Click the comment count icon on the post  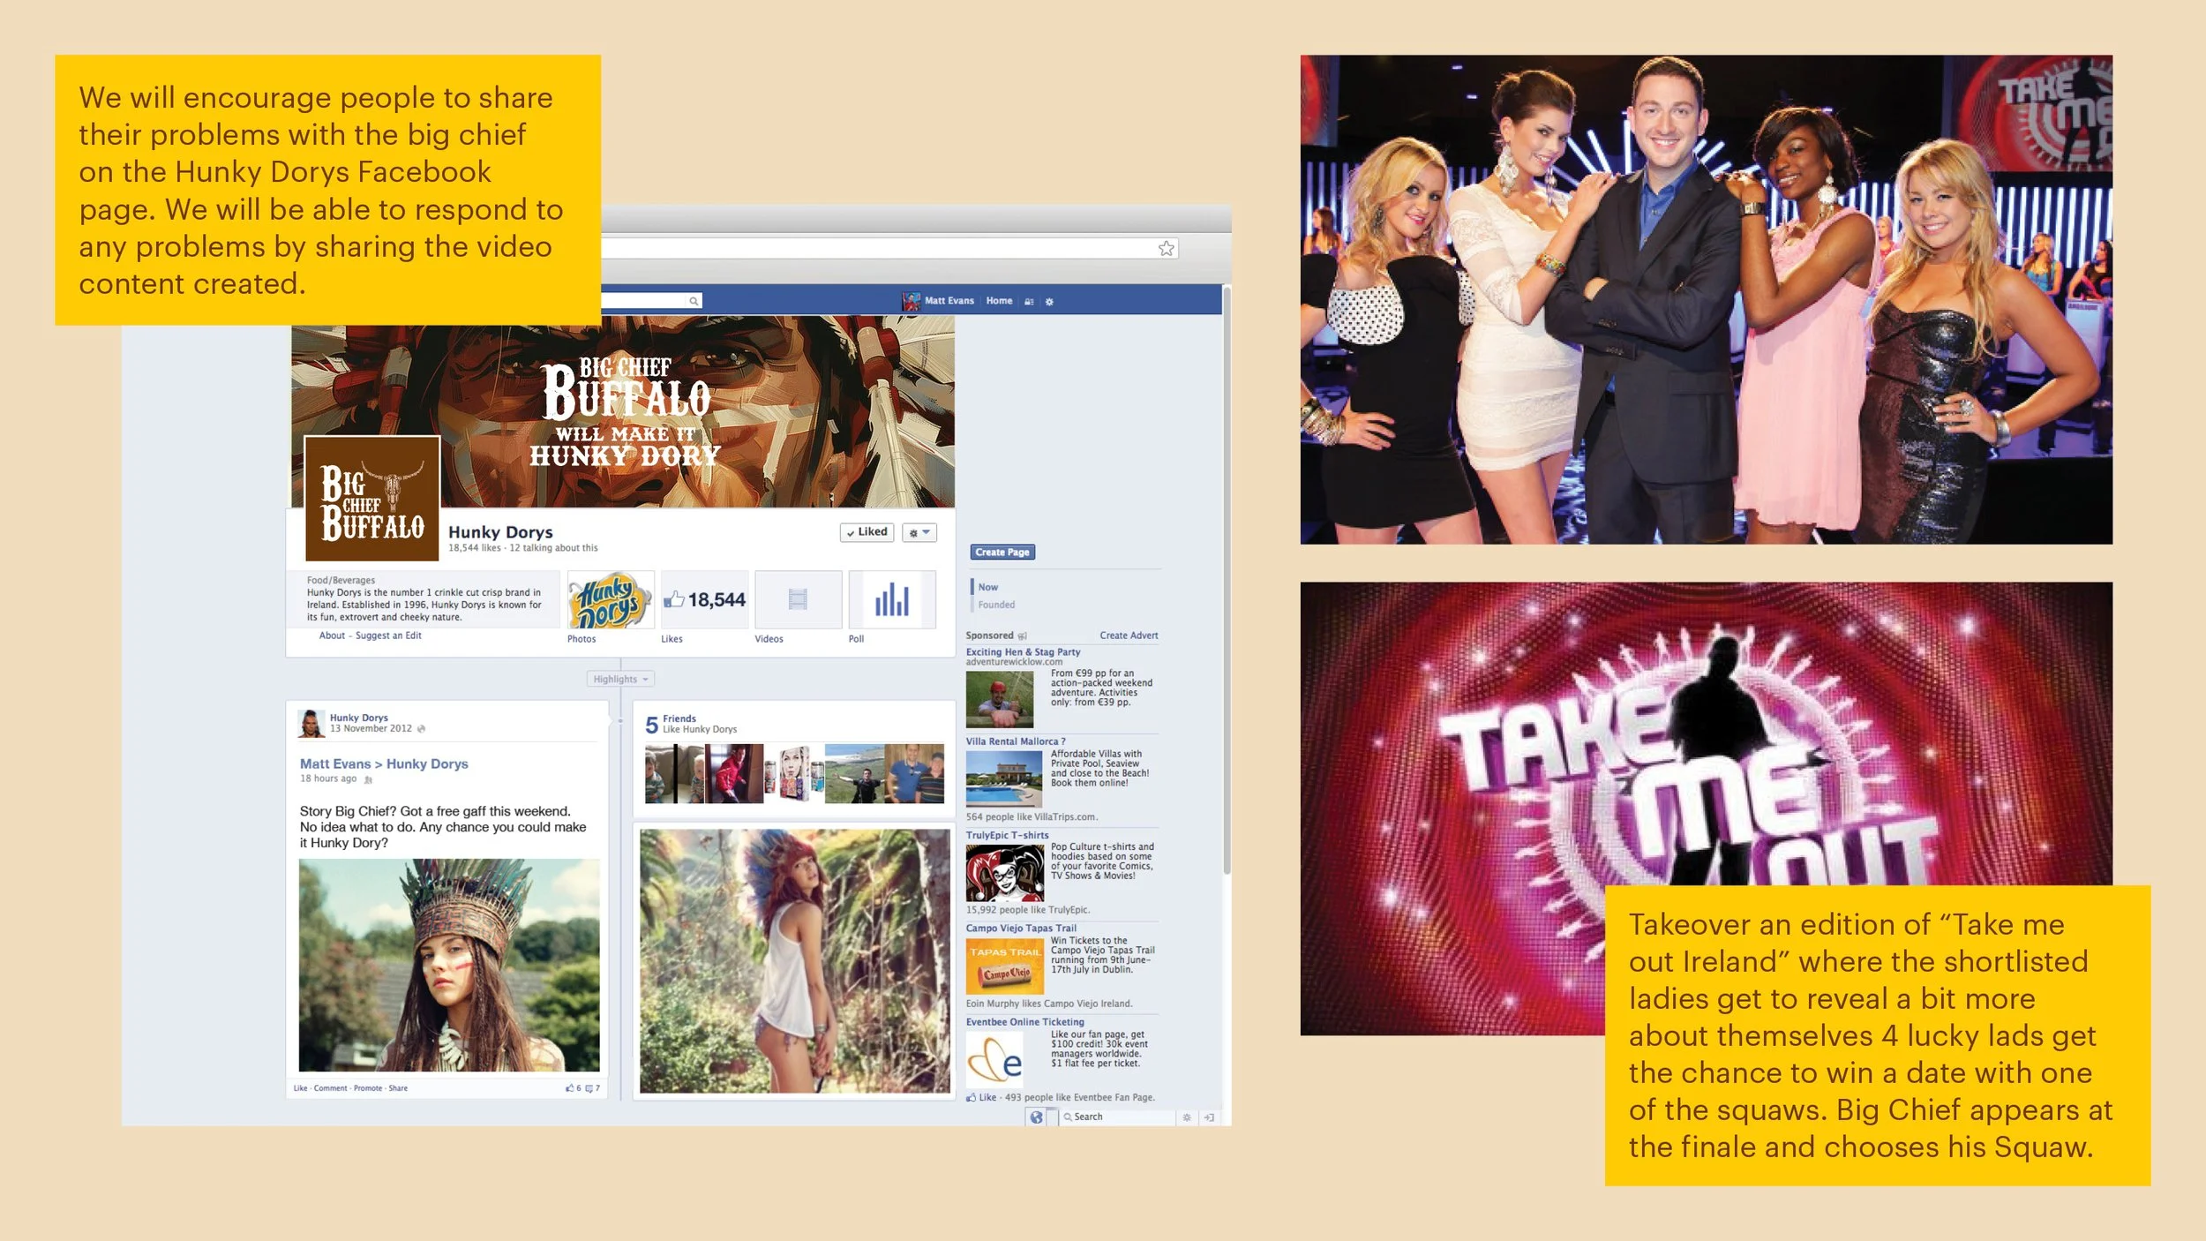tap(589, 1088)
